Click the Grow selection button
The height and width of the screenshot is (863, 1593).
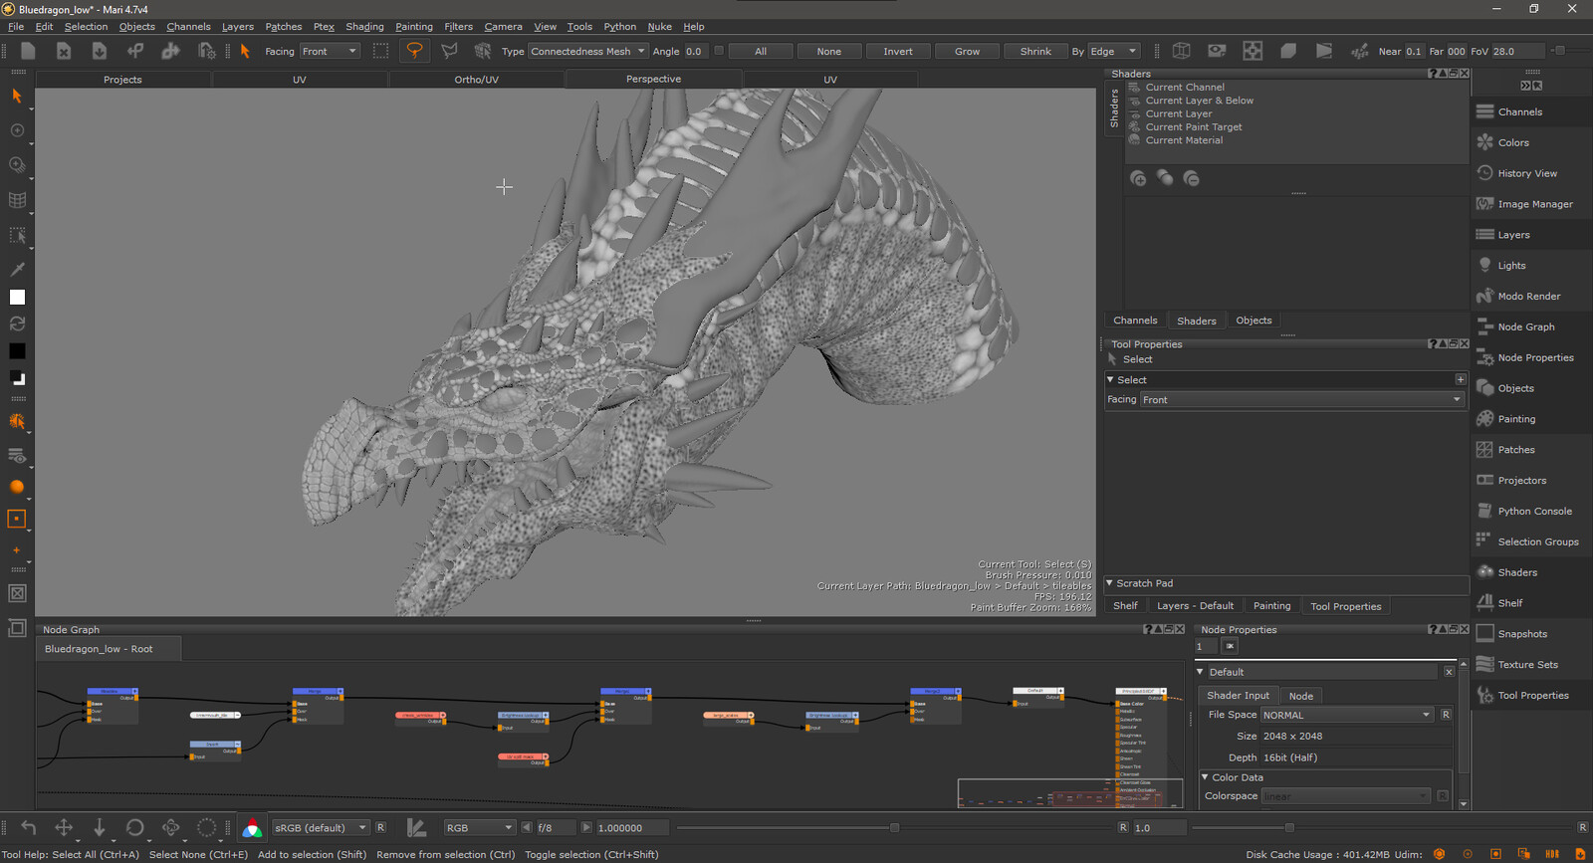click(968, 51)
